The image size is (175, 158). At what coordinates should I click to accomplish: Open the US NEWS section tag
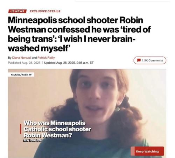(x=17, y=11)
